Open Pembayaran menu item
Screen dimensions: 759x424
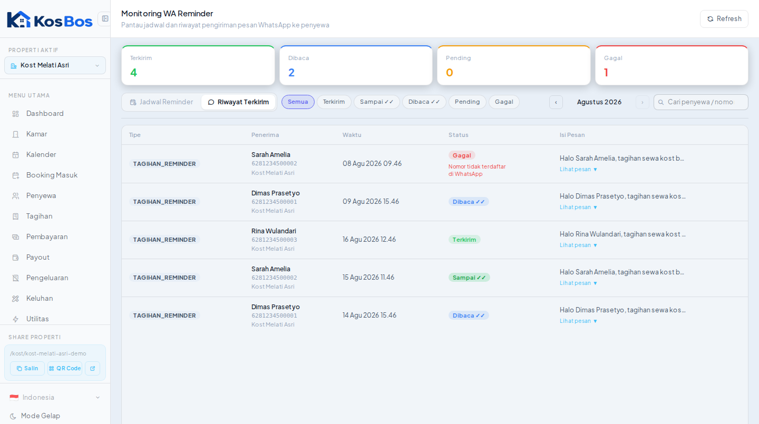pyautogui.click(x=55, y=237)
